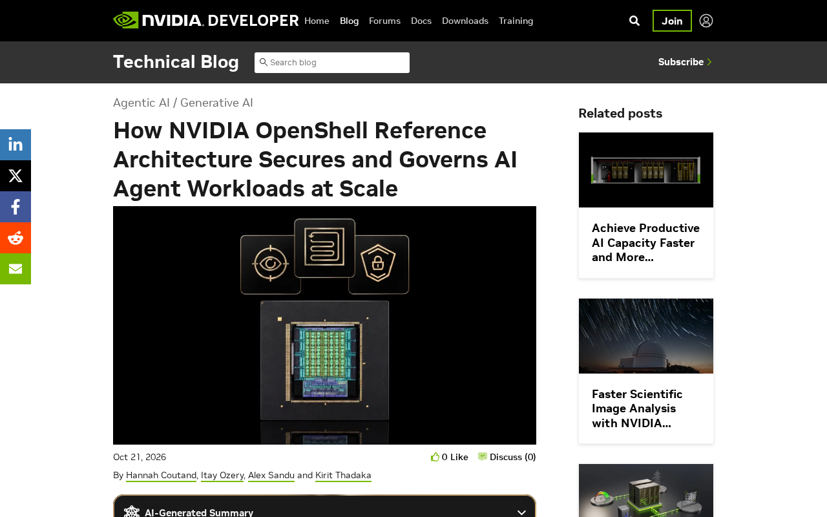Screen dimensions: 827x517
Task: Click the NVIDIA Developer logo
Action: pos(206,21)
